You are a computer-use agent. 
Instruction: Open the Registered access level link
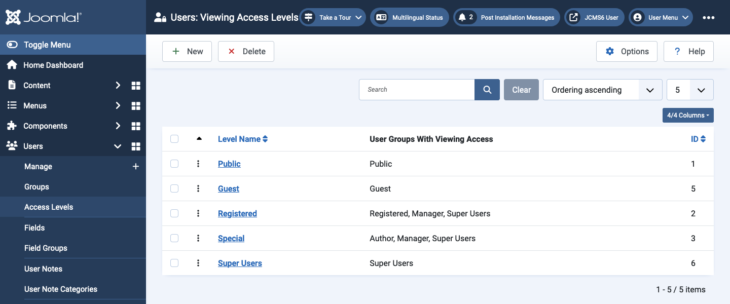pyautogui.click(x=237, y=213)
